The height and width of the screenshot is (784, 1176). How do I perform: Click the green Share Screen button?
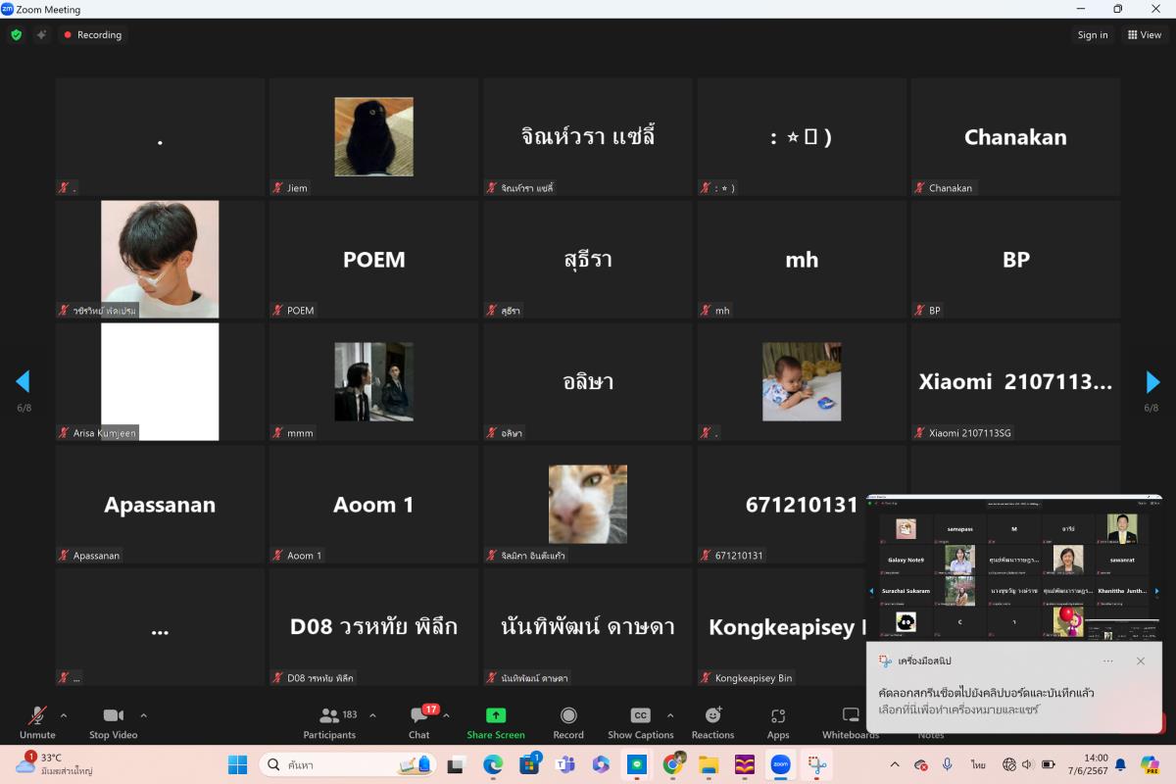click(496, 722)
